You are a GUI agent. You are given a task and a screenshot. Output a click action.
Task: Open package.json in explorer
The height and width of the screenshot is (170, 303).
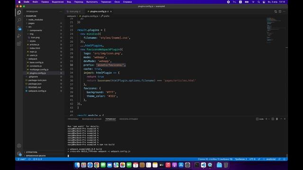[x=35, y=84]
